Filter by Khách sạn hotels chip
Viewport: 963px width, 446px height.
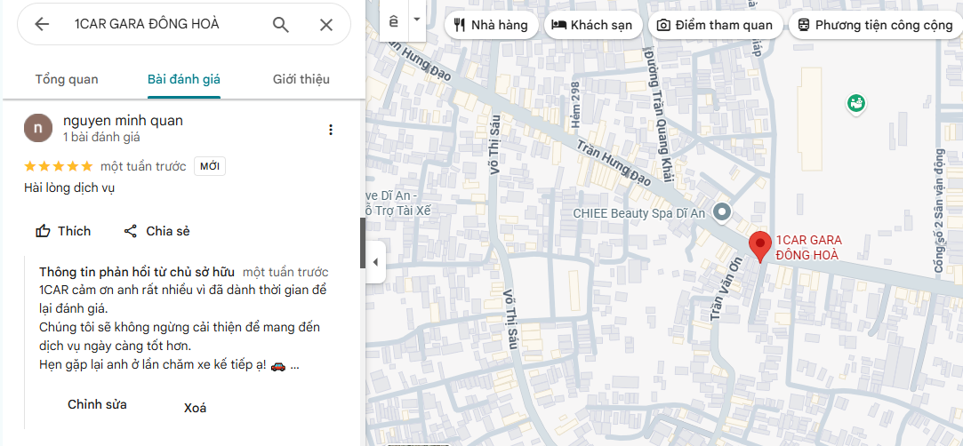[593, 25]
